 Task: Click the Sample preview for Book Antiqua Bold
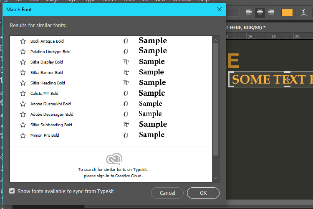tap(153, 41)
